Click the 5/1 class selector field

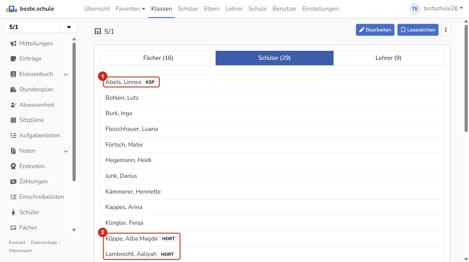pos(33,27)
